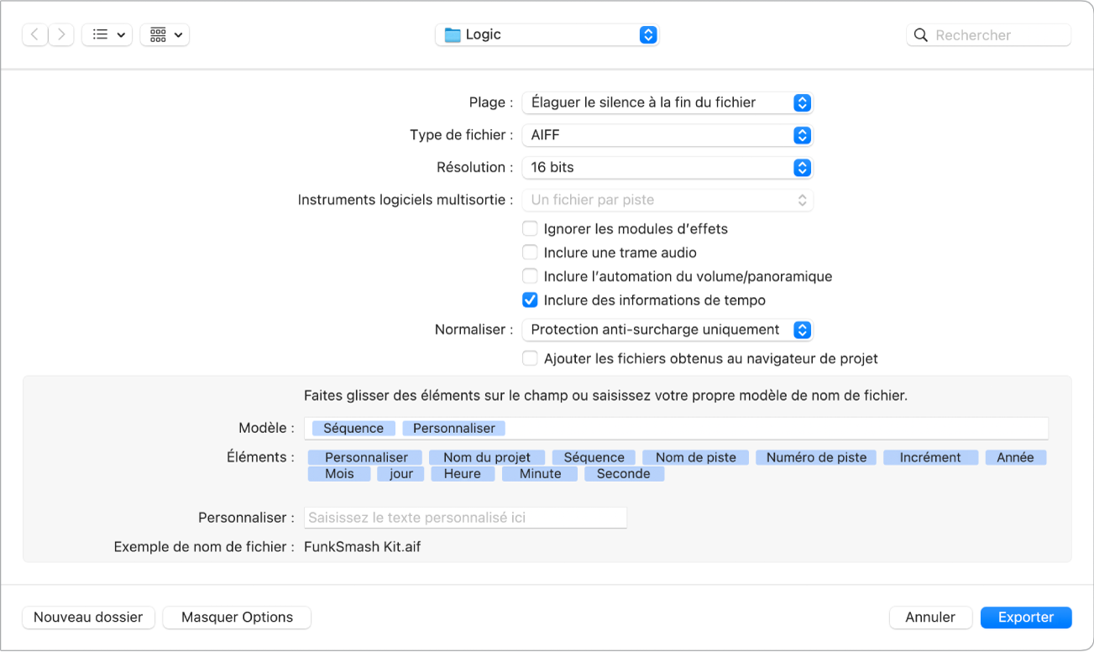The height and width of the screenshot is (652, 1094).
Task: Select the Nom du projet element token
Action: coord(487,457)
